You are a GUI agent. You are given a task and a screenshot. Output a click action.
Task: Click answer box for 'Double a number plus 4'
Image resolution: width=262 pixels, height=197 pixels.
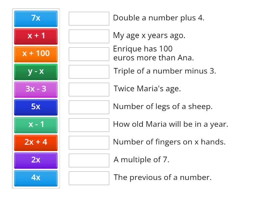tap(89, 18)
